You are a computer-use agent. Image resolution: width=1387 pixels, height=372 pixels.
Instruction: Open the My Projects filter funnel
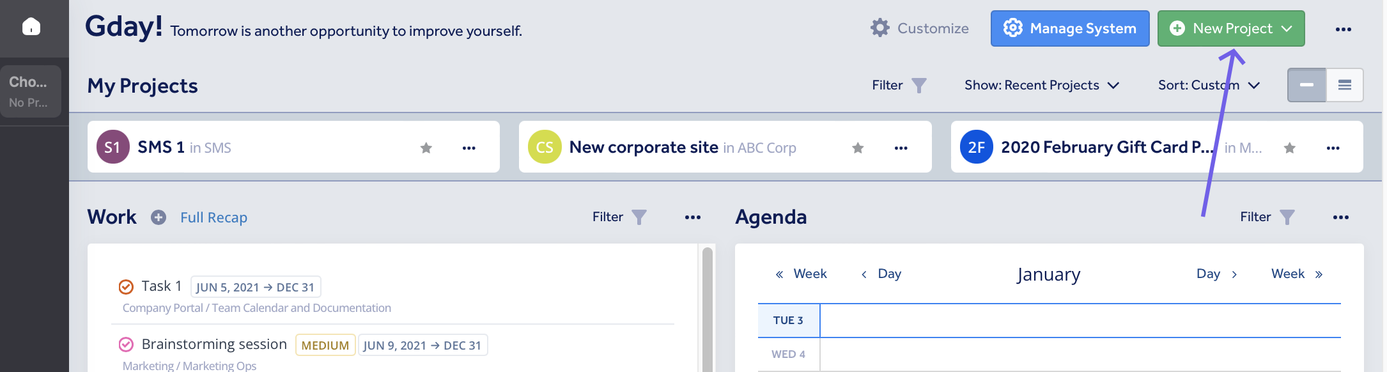coord(918,86)
